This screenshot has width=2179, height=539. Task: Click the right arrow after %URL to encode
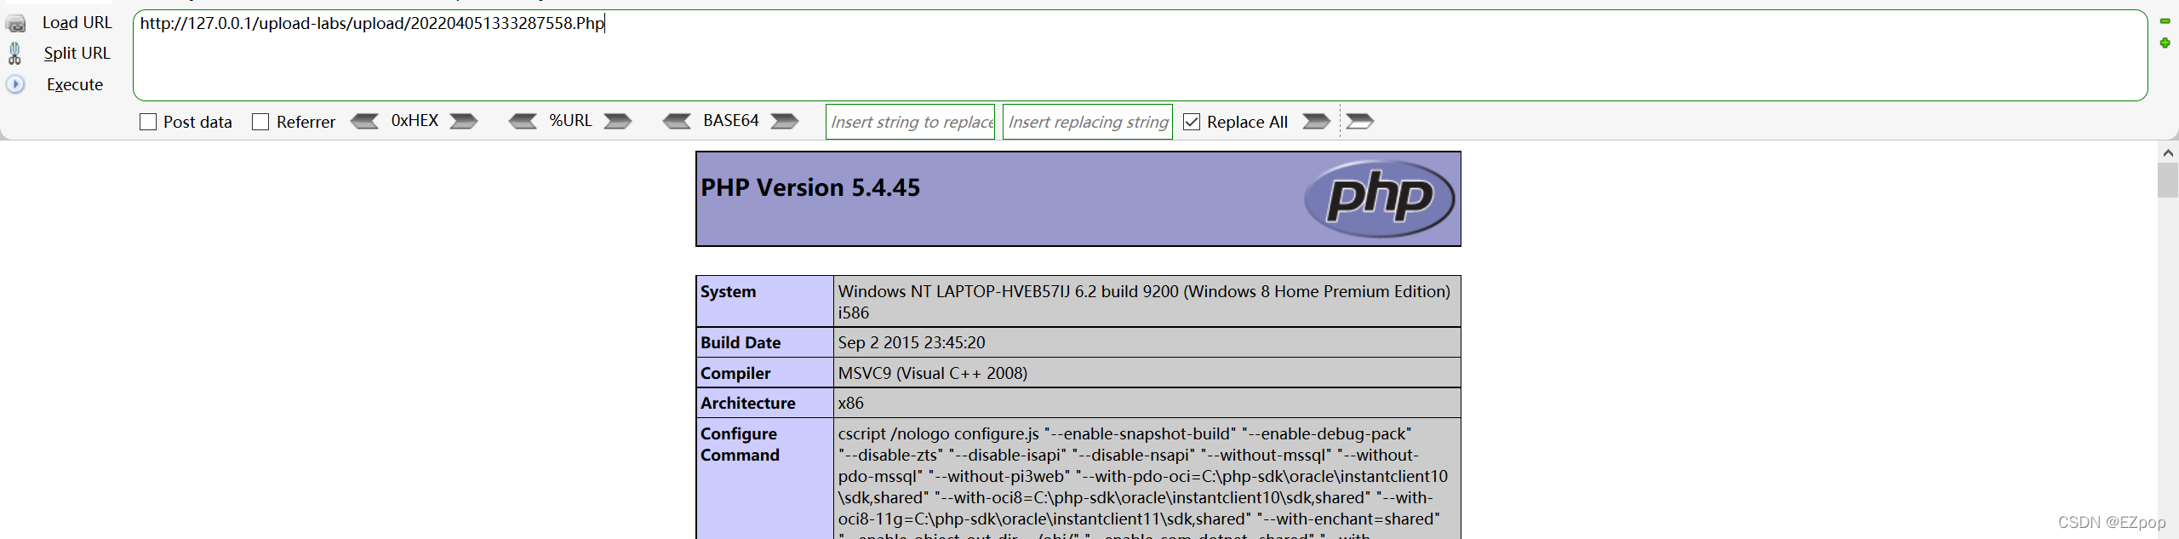click(x=618, y=122)
